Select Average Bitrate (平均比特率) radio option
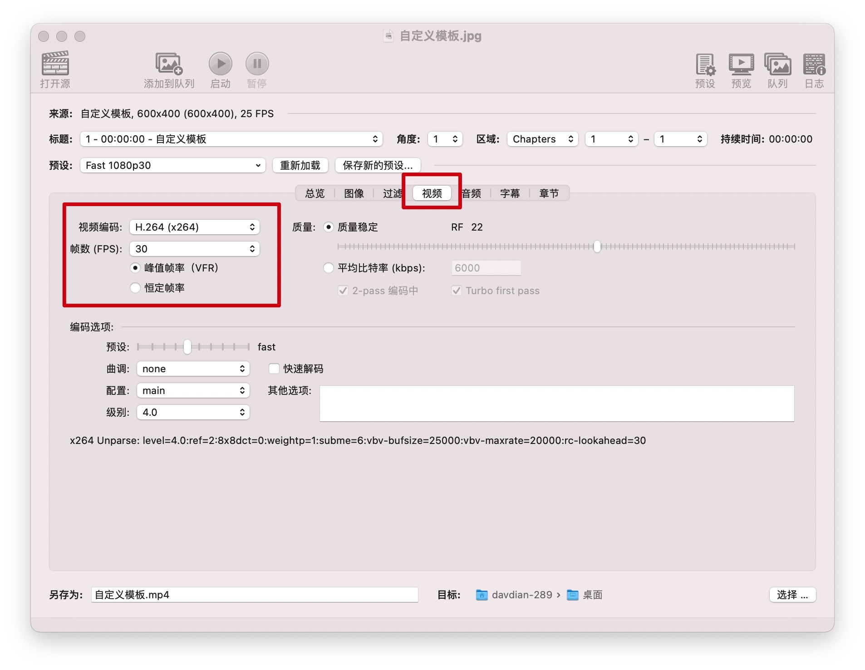 point(329,268)
